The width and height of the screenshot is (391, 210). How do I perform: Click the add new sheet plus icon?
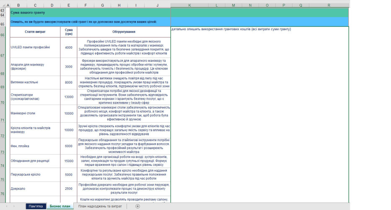tap(137, 206)
